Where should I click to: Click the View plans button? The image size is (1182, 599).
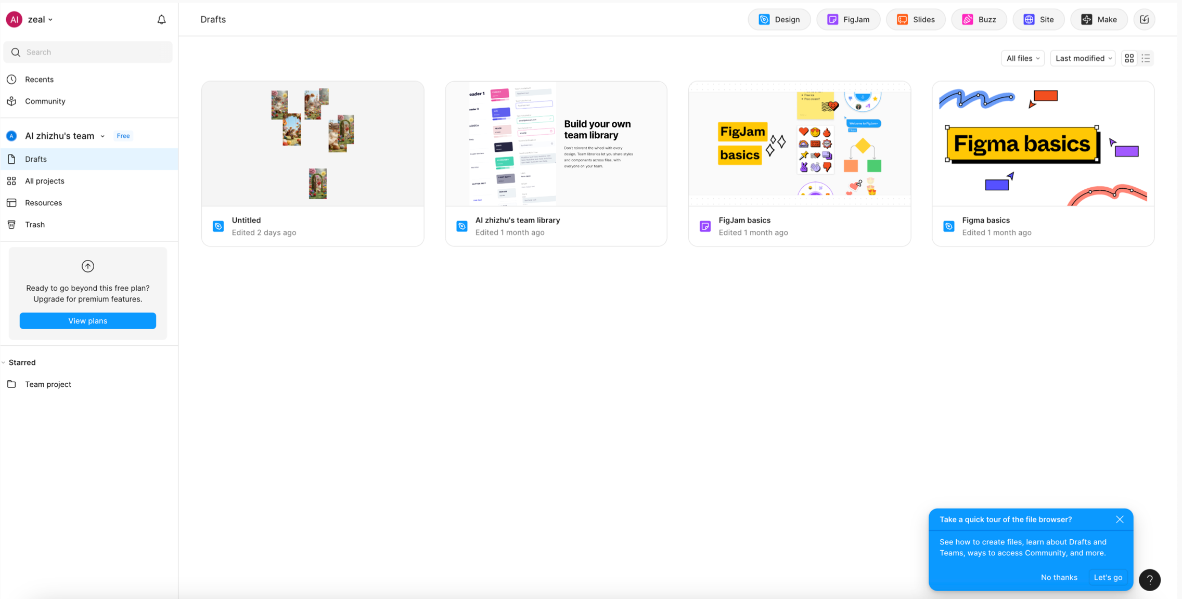[88, 321]
